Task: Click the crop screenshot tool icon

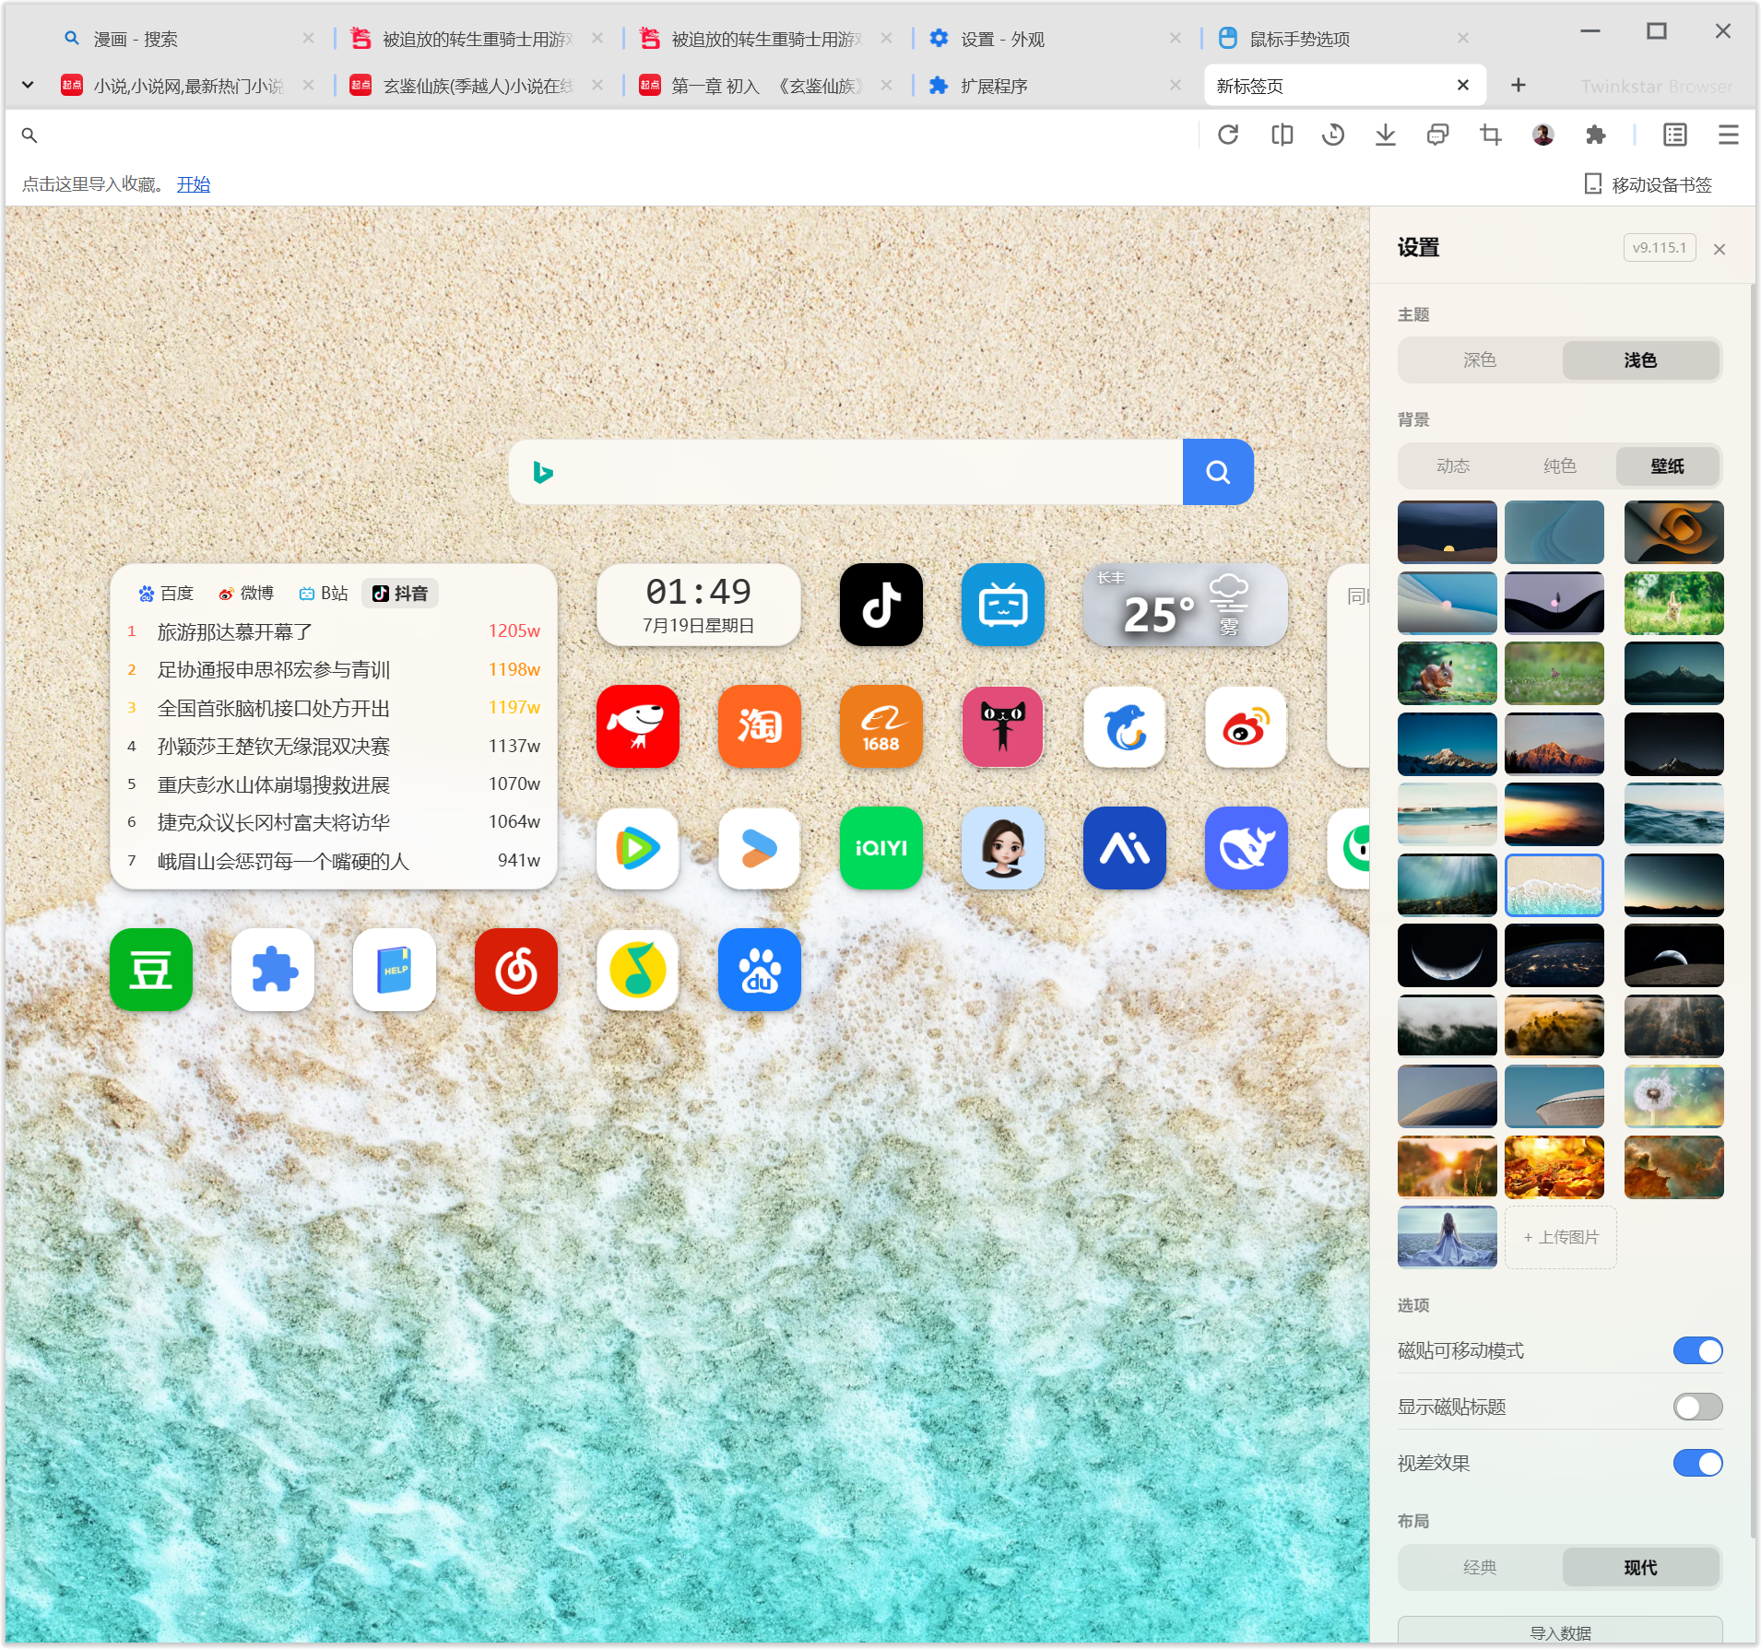Action: [1490, 135]
